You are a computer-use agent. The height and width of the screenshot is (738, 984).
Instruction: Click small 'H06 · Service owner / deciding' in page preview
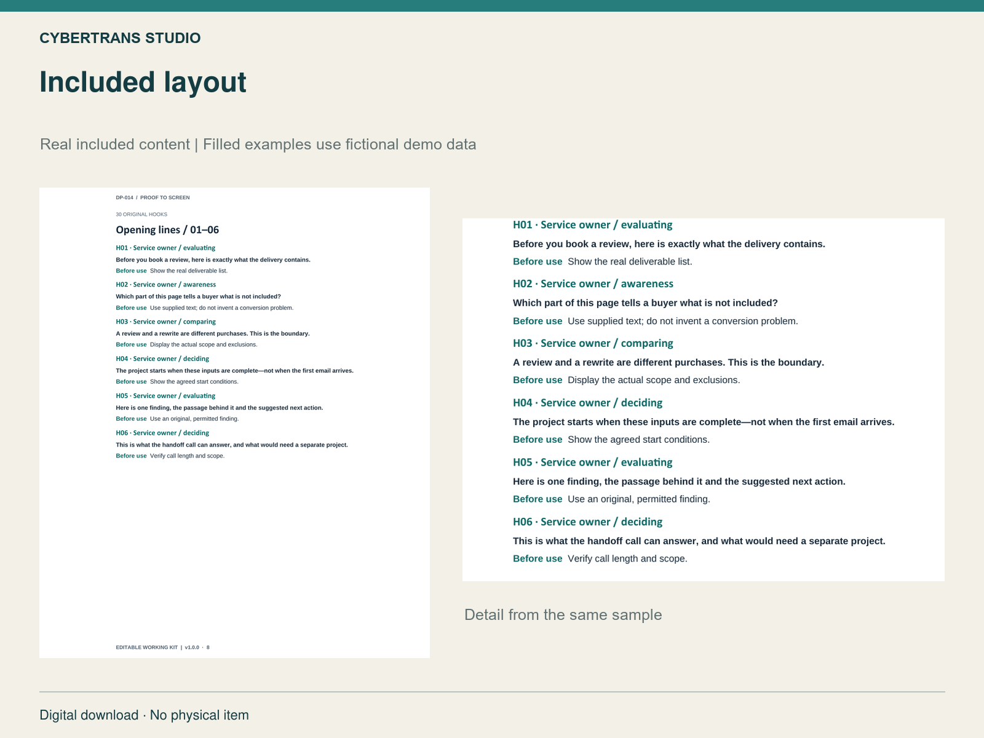[x=162, y=433]
